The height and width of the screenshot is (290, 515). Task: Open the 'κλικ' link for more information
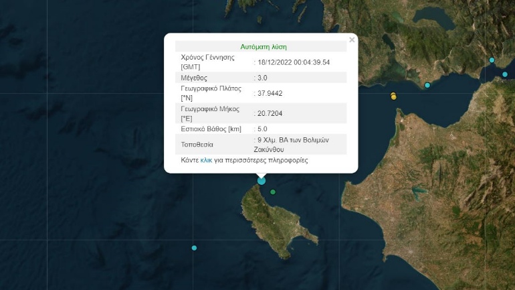pos(206,161)
